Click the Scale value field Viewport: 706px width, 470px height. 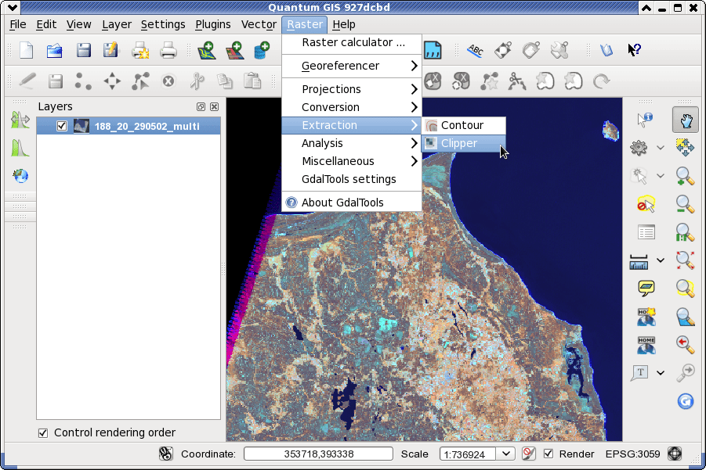point(469,454)
